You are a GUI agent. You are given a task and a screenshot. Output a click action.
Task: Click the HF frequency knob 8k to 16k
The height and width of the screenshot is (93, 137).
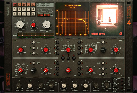(x=91, y=70)
